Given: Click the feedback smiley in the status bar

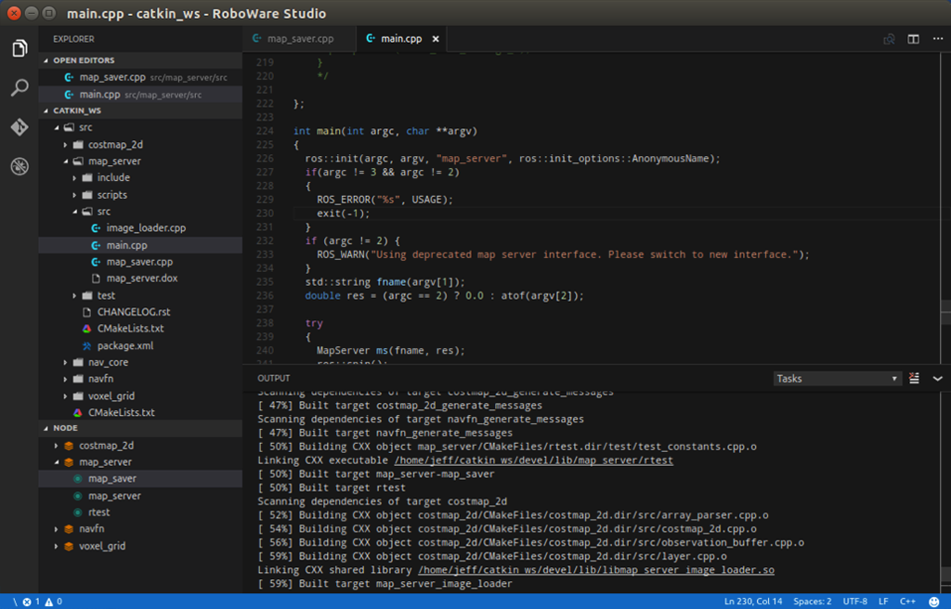Looking at the screenshot, I should 934,602.
